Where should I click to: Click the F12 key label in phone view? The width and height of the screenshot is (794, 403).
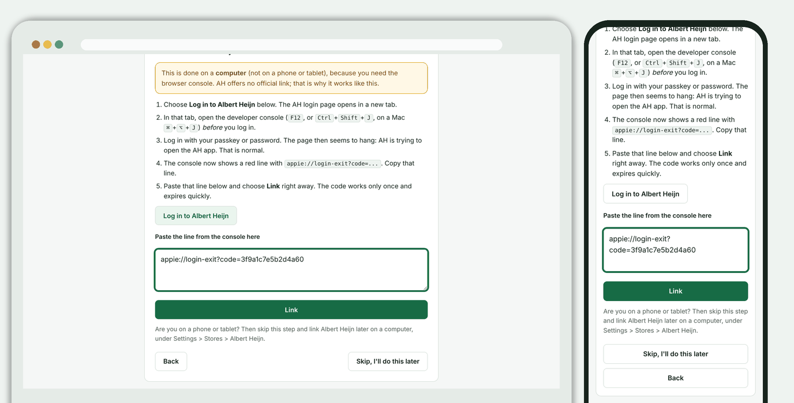(622, 63)
